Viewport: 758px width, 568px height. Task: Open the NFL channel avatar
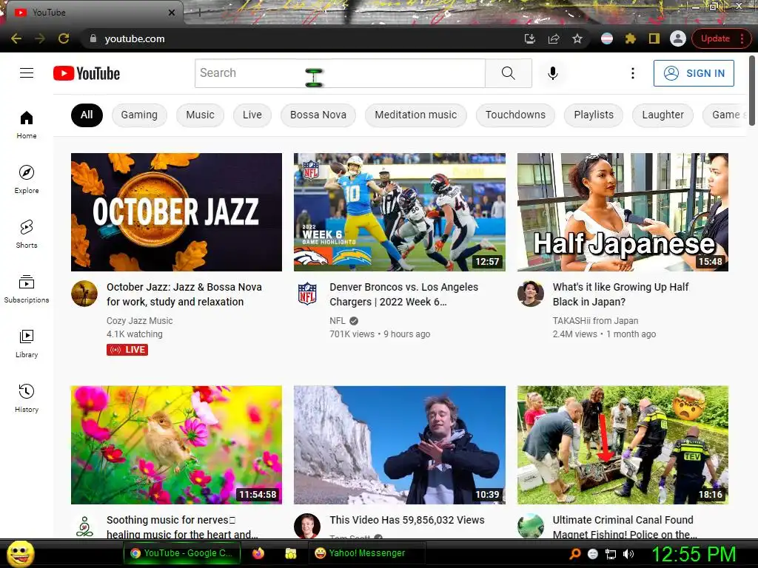click(x=307, y=293)
